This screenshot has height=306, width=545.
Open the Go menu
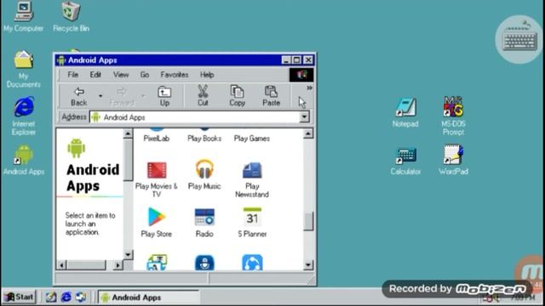click(x=145, y=75)
